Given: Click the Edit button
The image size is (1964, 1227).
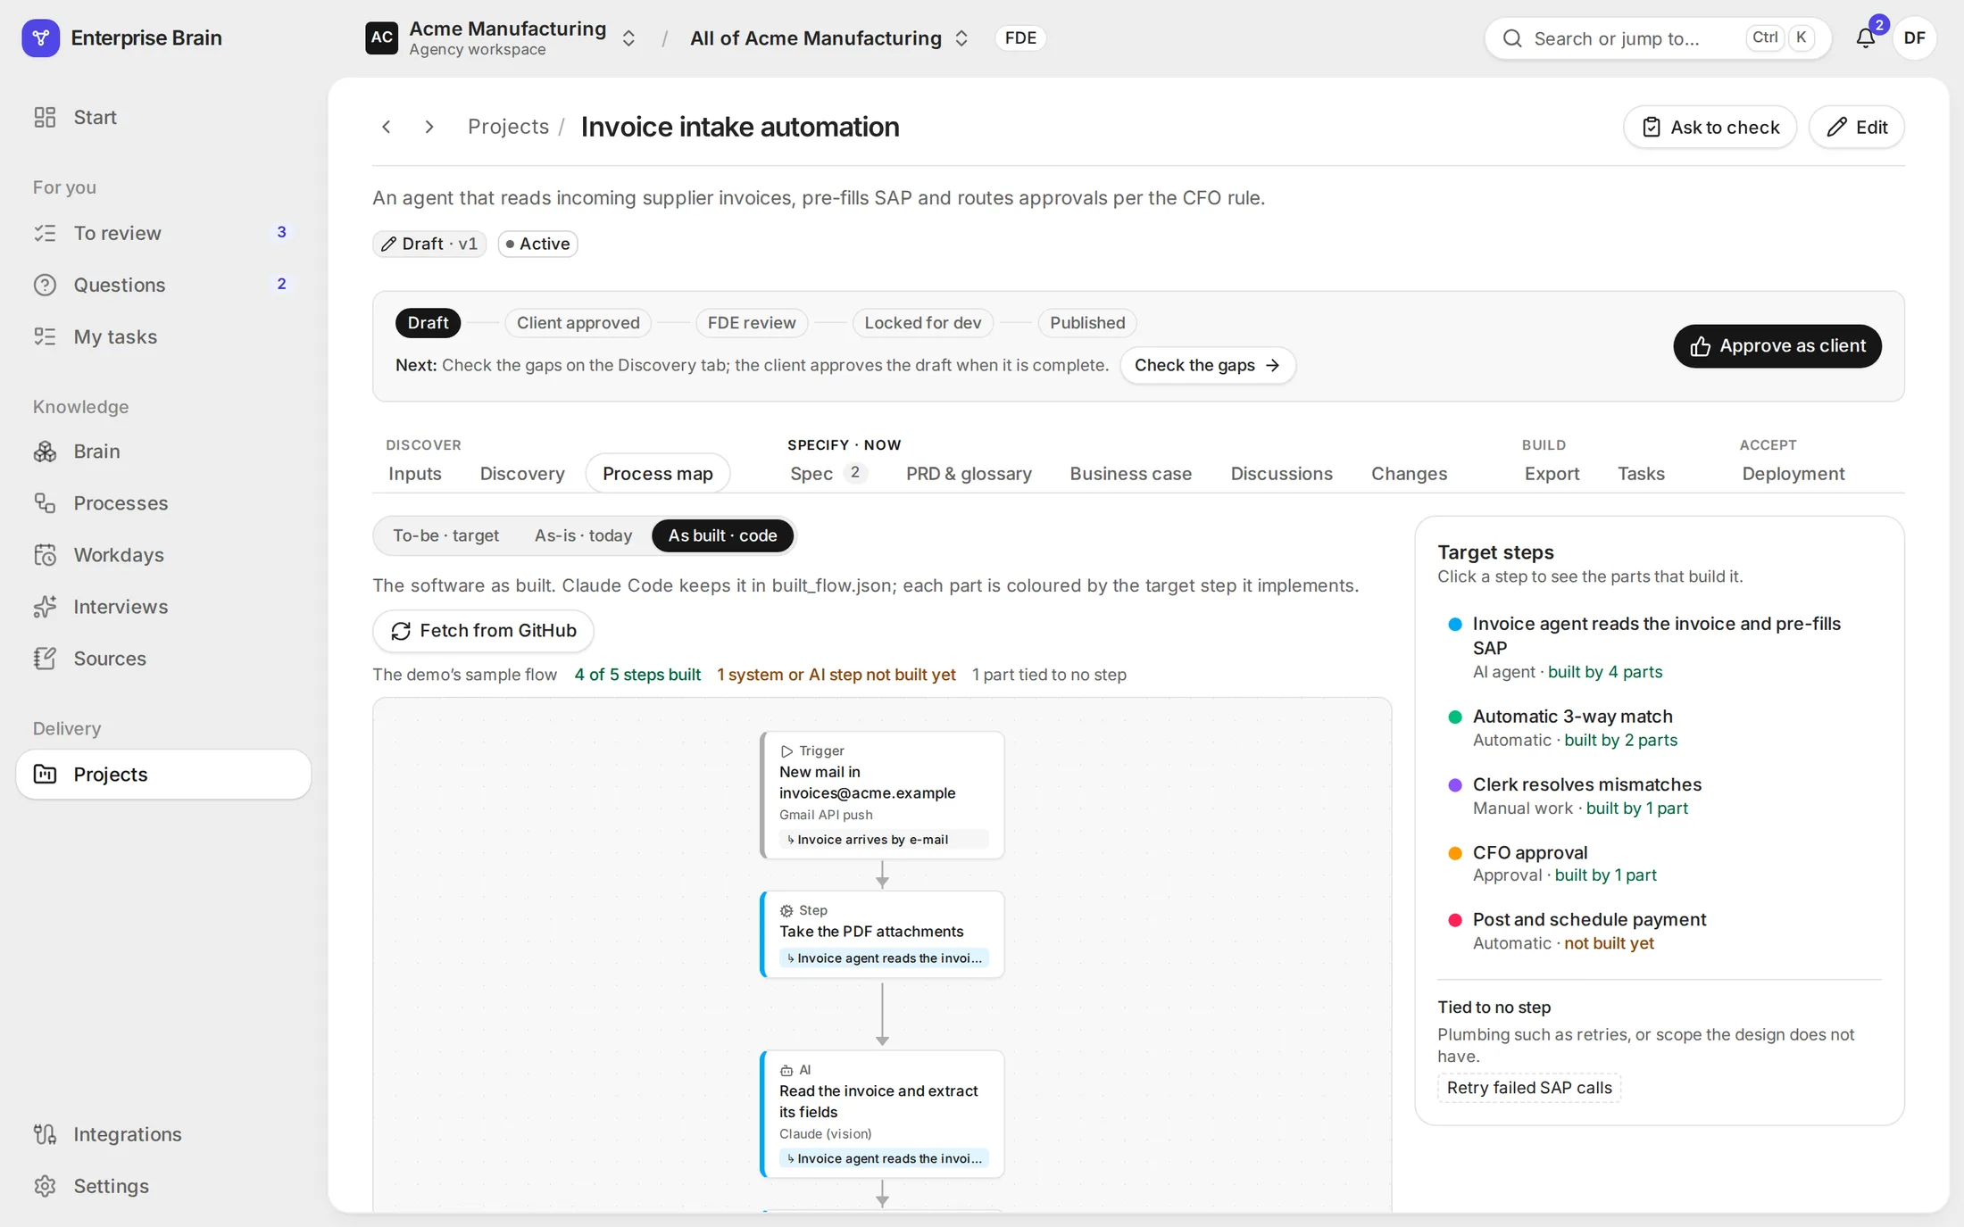Looking at the screenshot, I should click(x=1856, y=127).
